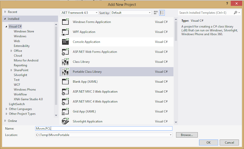Select the Extensibility category

point(22,46)
